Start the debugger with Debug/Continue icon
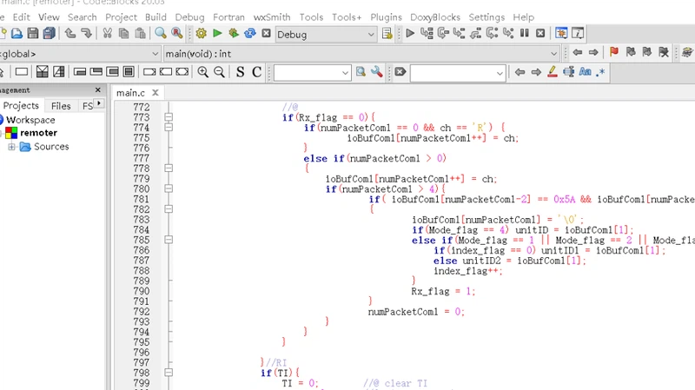 [x=410, y=34]
